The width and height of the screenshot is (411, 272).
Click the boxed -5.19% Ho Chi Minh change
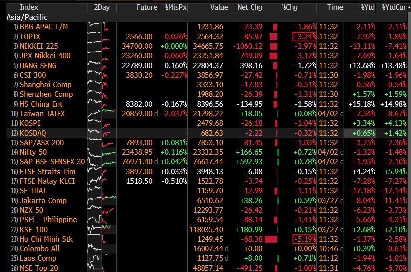pos(304,239)
